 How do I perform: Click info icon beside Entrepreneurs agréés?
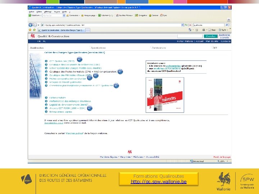click(46, 112)
